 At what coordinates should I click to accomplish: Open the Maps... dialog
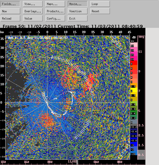(x=55, y=4)
